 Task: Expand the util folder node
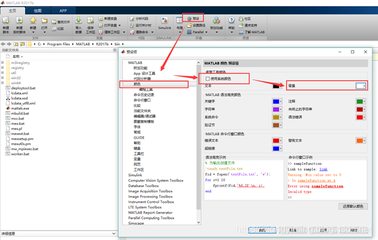click(2, 73)
